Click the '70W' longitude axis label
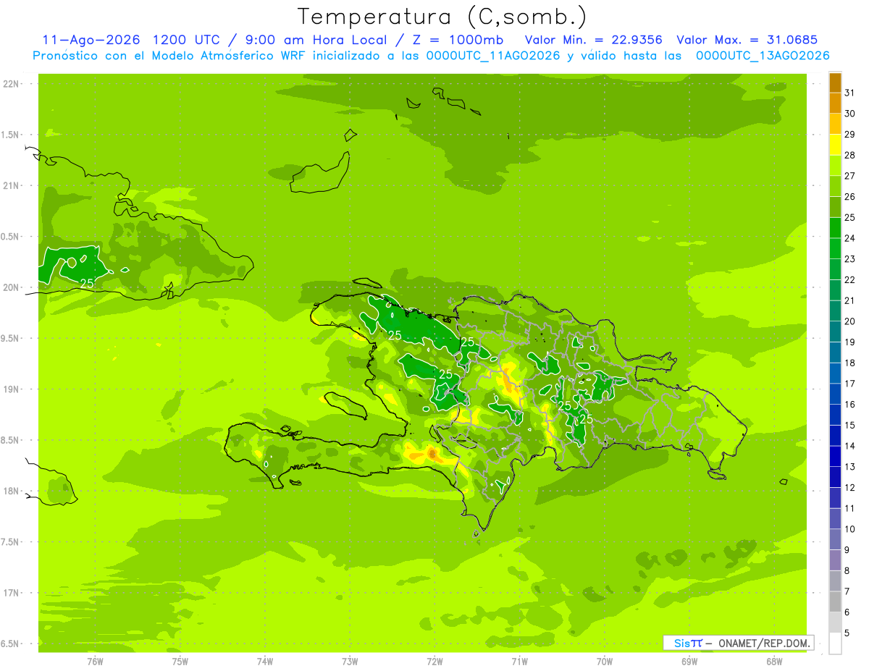The image size is (869, 671). coord(604,661)
